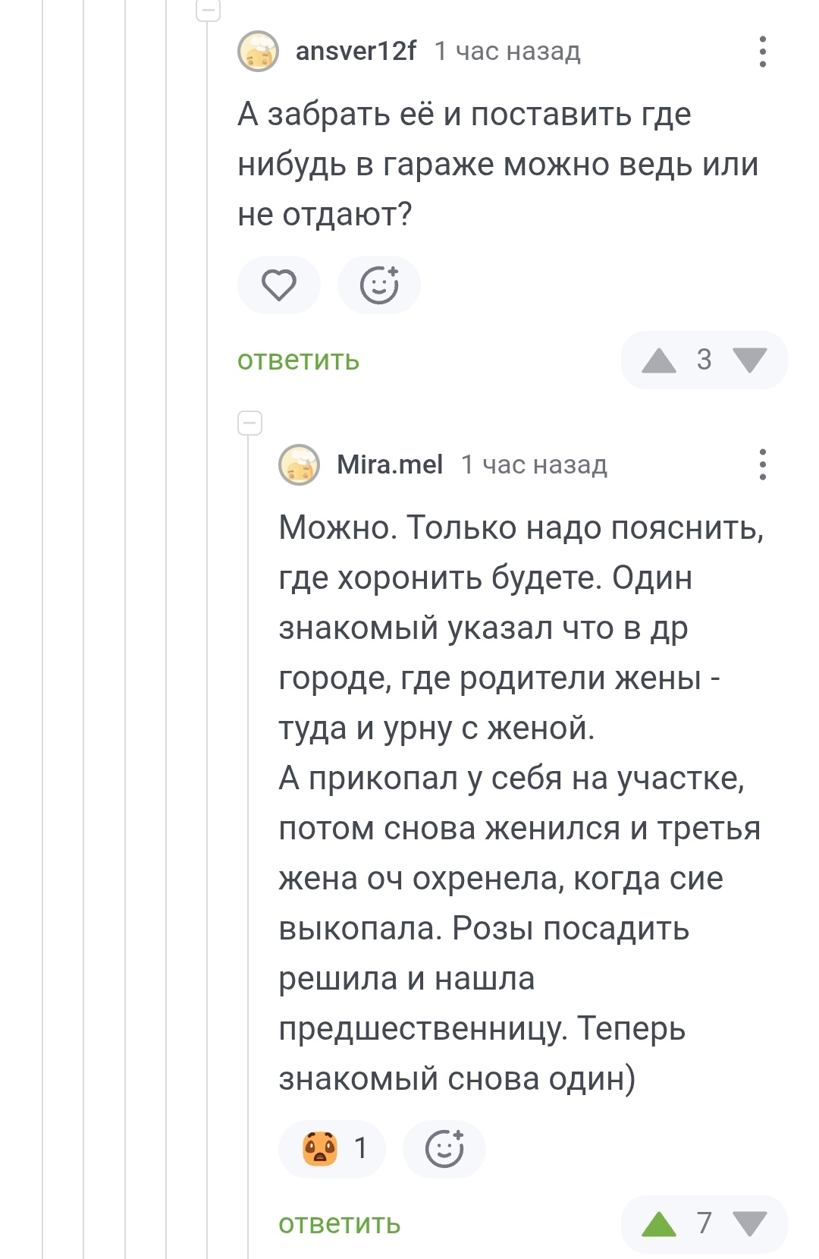This screenshot has height=1259, width=819.
Task: Click Mira.mel avatar picture
Action: tap(300, 464)
